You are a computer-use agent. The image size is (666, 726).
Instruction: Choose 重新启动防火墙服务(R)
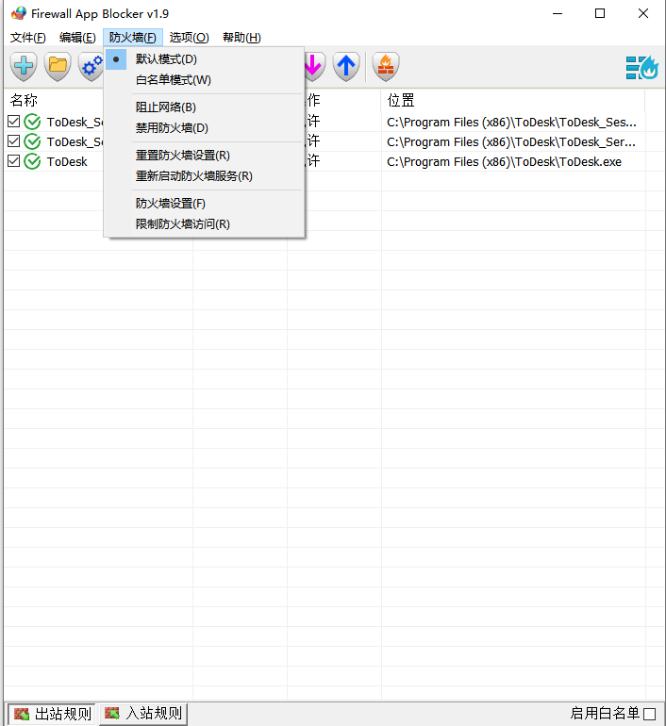point(204,176)
